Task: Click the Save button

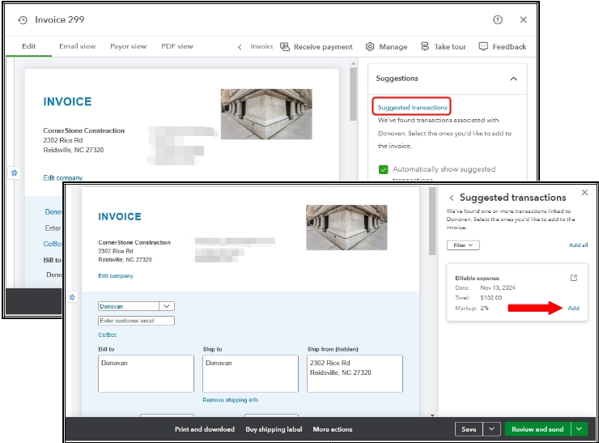Action: point(469,429)
